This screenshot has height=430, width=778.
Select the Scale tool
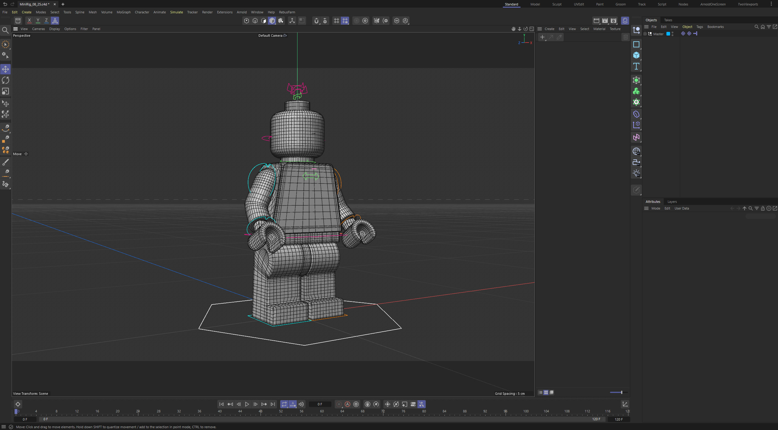click(5, 91)
